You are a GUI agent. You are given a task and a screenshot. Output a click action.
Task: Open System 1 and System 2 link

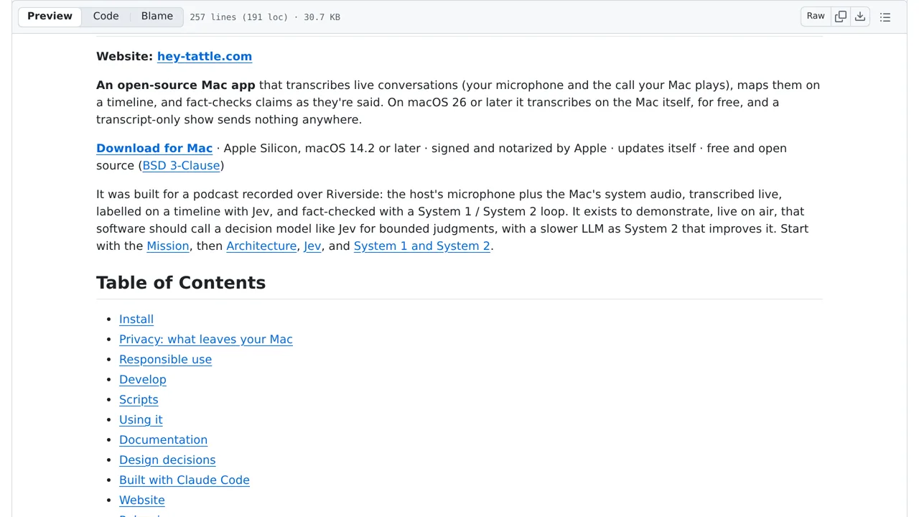pyautogui.click(x=421, y=246)
